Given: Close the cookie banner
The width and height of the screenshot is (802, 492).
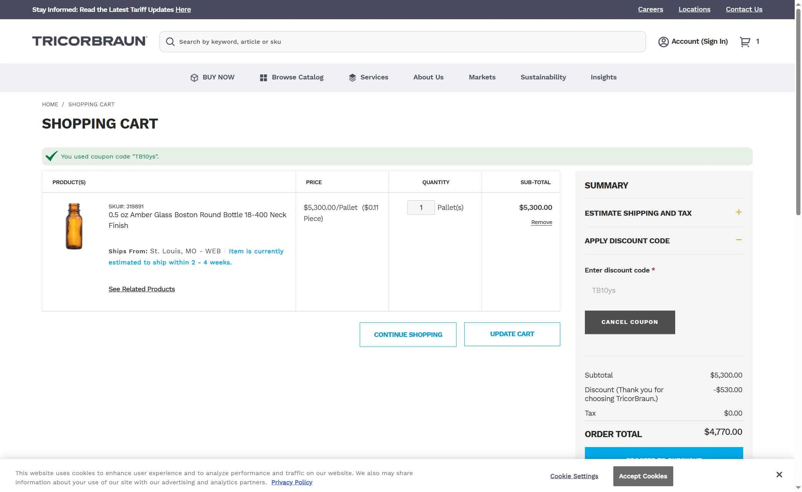Looking at the screenshot, I should point(779,475).
